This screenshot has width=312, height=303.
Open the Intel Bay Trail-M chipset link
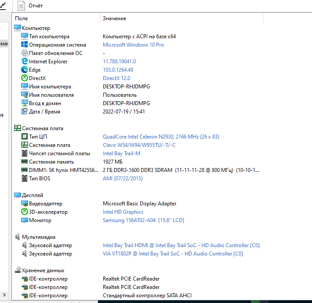click(122, 153)
